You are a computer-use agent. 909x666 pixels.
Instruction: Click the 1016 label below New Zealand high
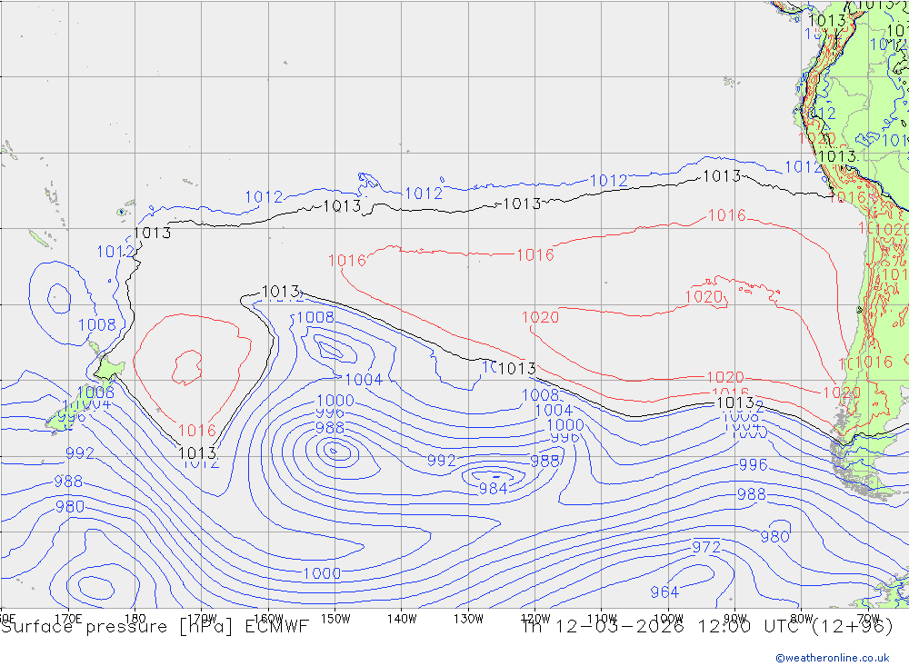(x=197, y=431)
